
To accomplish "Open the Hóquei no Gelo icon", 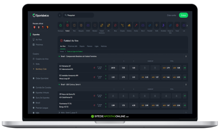I will click(170, 26).
